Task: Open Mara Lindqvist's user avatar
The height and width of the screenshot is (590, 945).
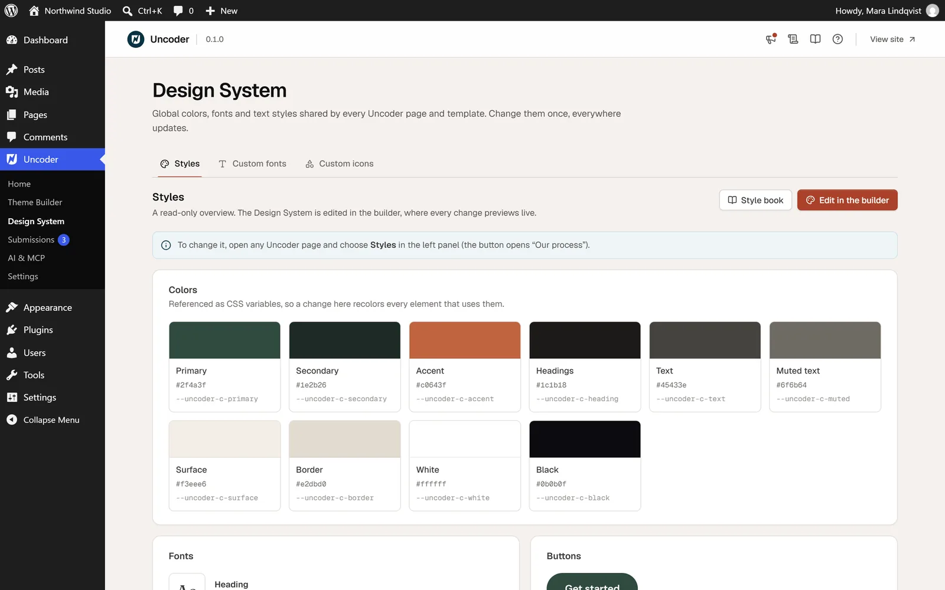Action: pyautogui.click(x=933, y=11)
